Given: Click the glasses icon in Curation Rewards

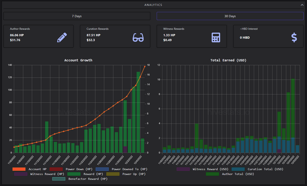Looking at the screenshot, I should [138, 37].
